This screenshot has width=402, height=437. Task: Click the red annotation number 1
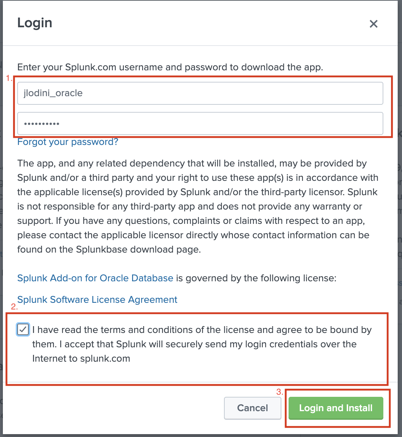coord(9,78)
